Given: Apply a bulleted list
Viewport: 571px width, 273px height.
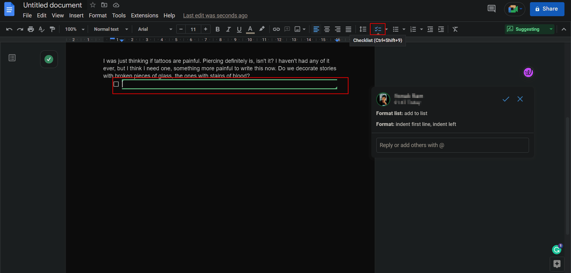Looking at the screenshot, I should (396, 29).
